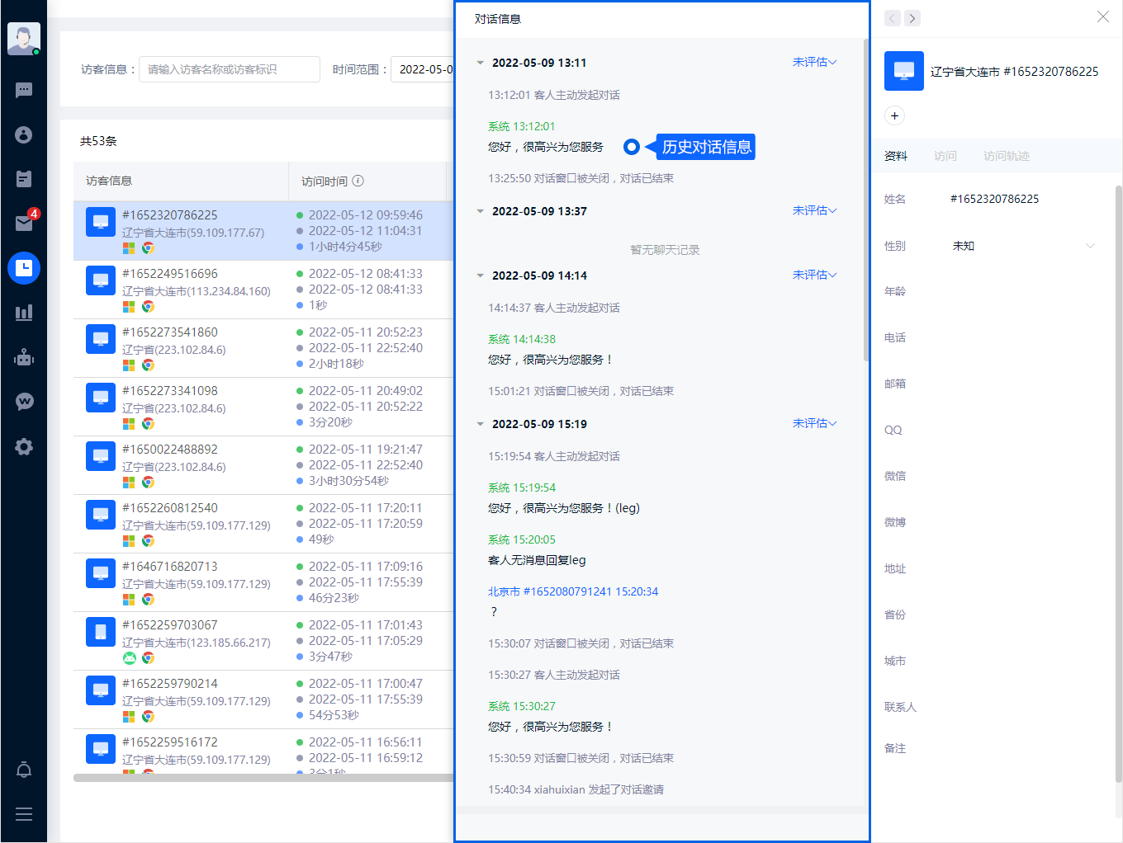The width and height of the screenshot is (1123, 843).
Task: Click the next arrow in detail panel
Action: click(x=912, y=18)
